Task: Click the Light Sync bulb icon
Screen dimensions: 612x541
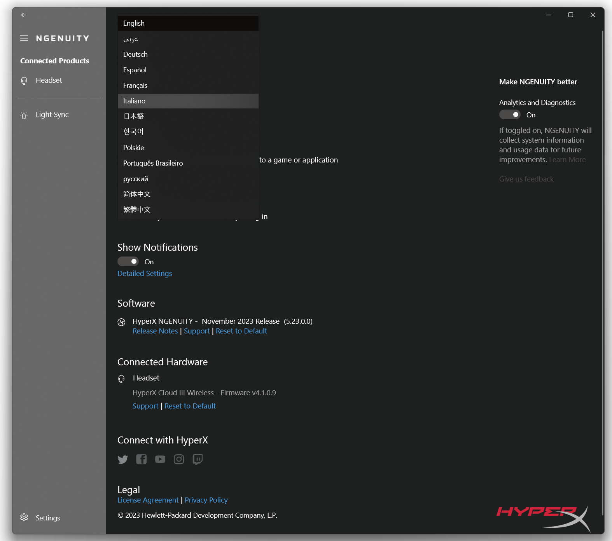Action: point(24,115)
